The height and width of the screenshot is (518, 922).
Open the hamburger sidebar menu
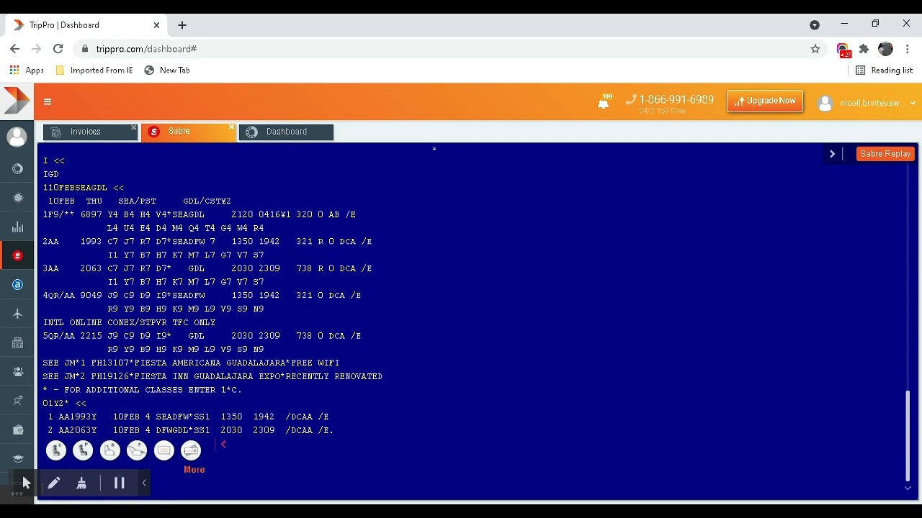[48, 101]
